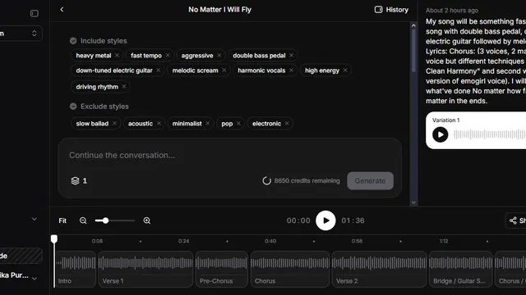Remove the driving rhythm tag
526x295 pixels.
point(124,87)
